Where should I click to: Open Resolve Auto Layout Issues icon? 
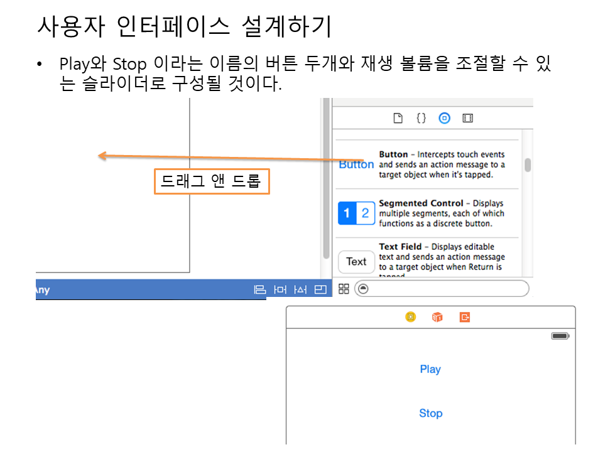(300, 289)
